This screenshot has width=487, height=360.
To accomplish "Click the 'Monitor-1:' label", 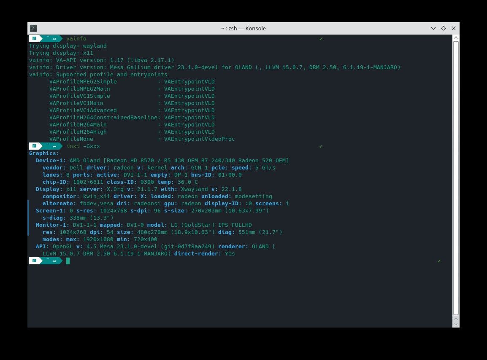I will pos(52,225).
